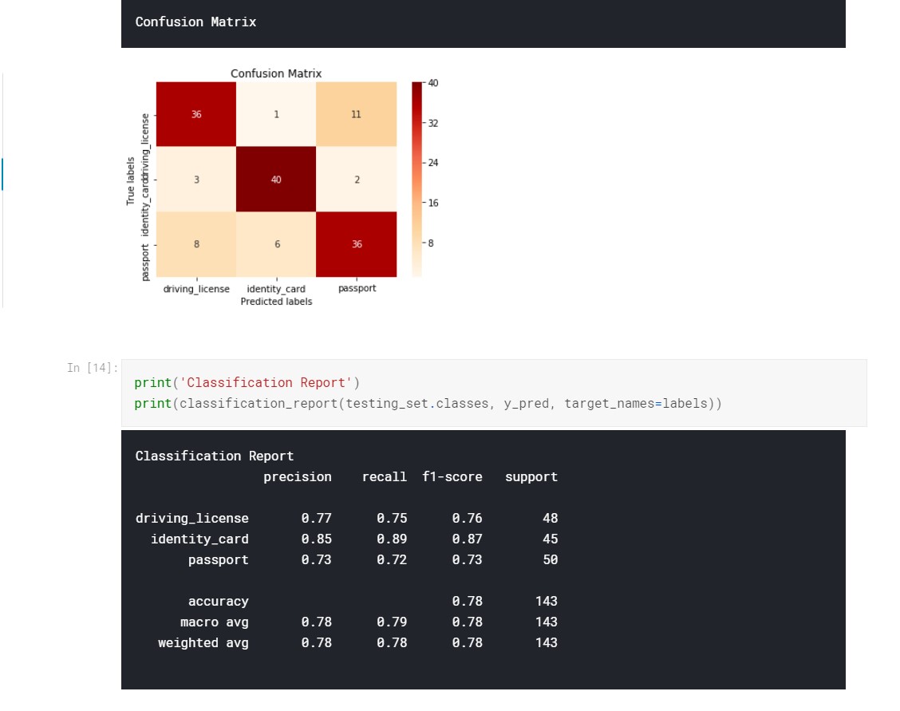Click the 'identity_card' row in the classification report
The width and height of the screenshot is (900, 711).
(x=199, y=539)
